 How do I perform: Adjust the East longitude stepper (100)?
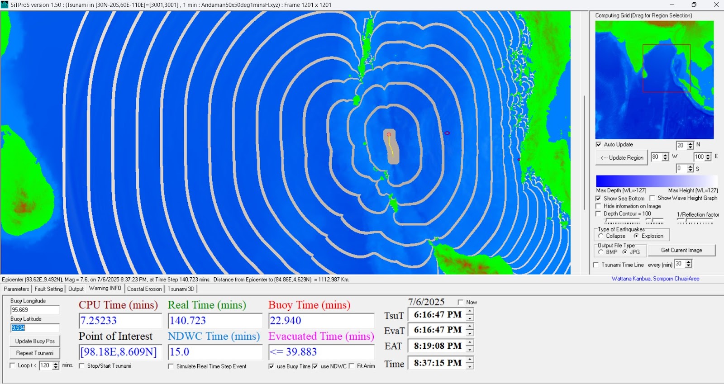coord(708,157)
